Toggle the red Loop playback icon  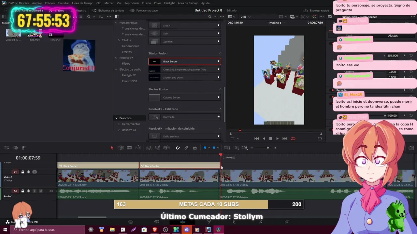tap(293, 138)
